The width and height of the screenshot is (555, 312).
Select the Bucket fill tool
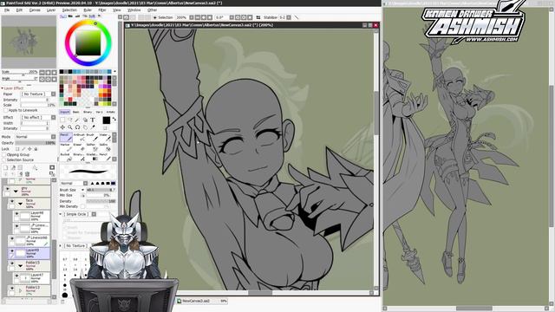[66, 157]
